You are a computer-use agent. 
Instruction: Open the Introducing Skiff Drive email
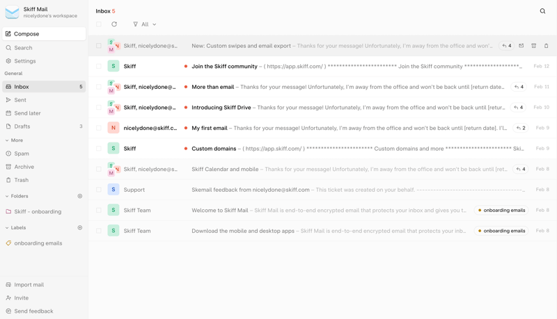[322, 108]
